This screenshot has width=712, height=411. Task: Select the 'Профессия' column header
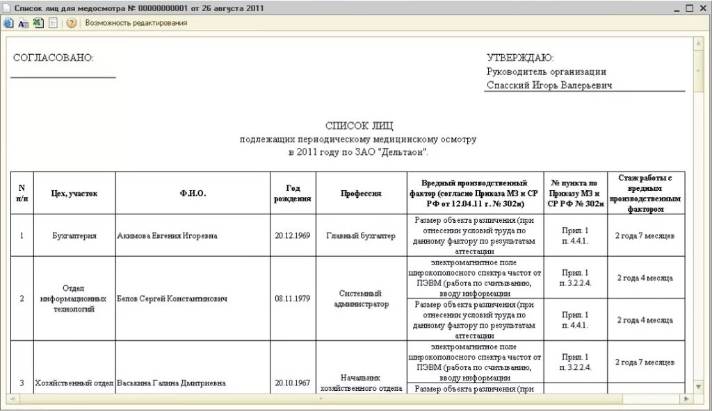point(362,193)
